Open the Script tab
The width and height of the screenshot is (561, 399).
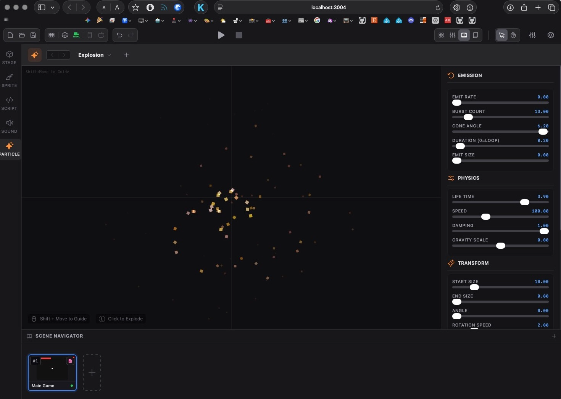(x=10, y=103)
